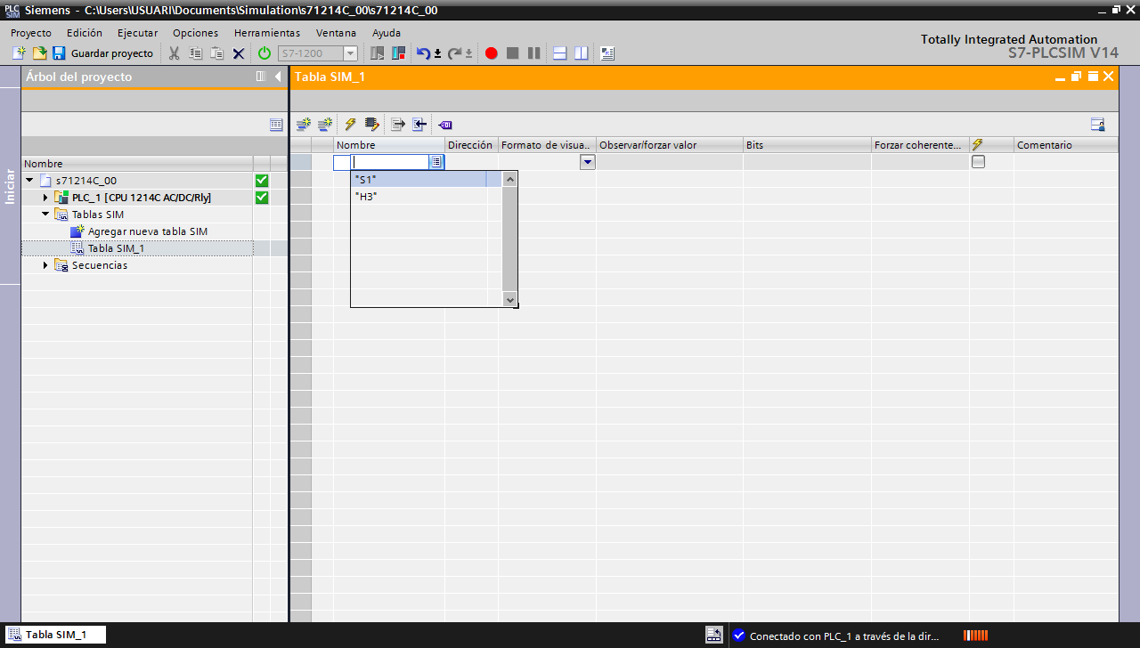
Task: Click the purple tag icon in table toolbar
Action: [x=445, y=125]
